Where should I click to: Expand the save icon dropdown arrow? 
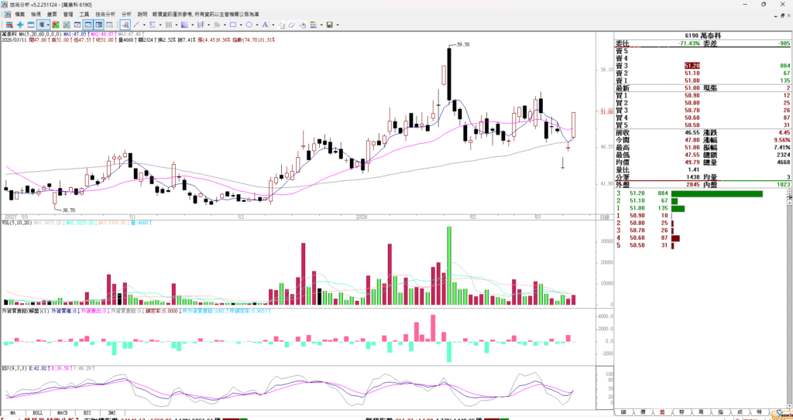338,25
